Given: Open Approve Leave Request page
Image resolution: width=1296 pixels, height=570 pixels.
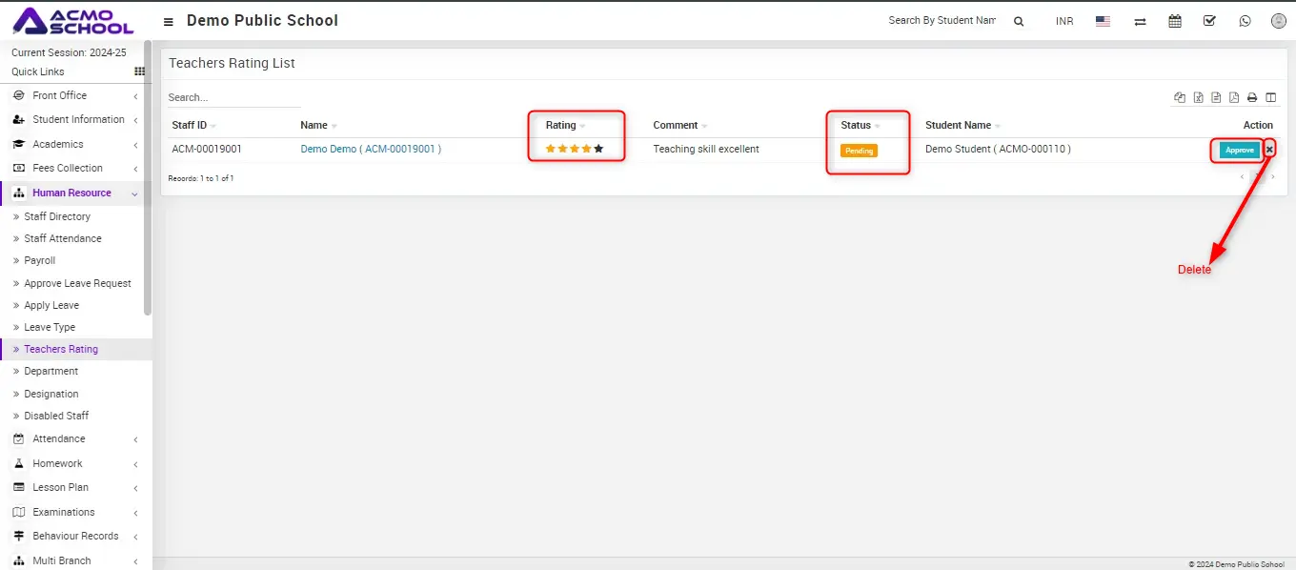Looking at the screenshot, I should (x=77, y=283).
